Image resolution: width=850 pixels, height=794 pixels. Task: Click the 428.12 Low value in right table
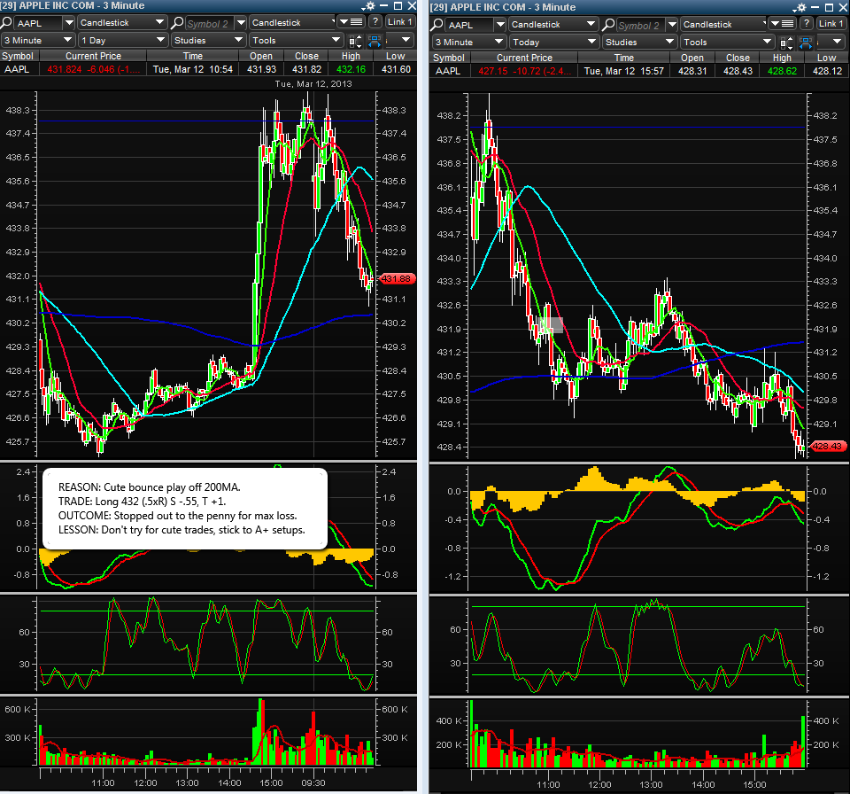(x=827, y=71)
